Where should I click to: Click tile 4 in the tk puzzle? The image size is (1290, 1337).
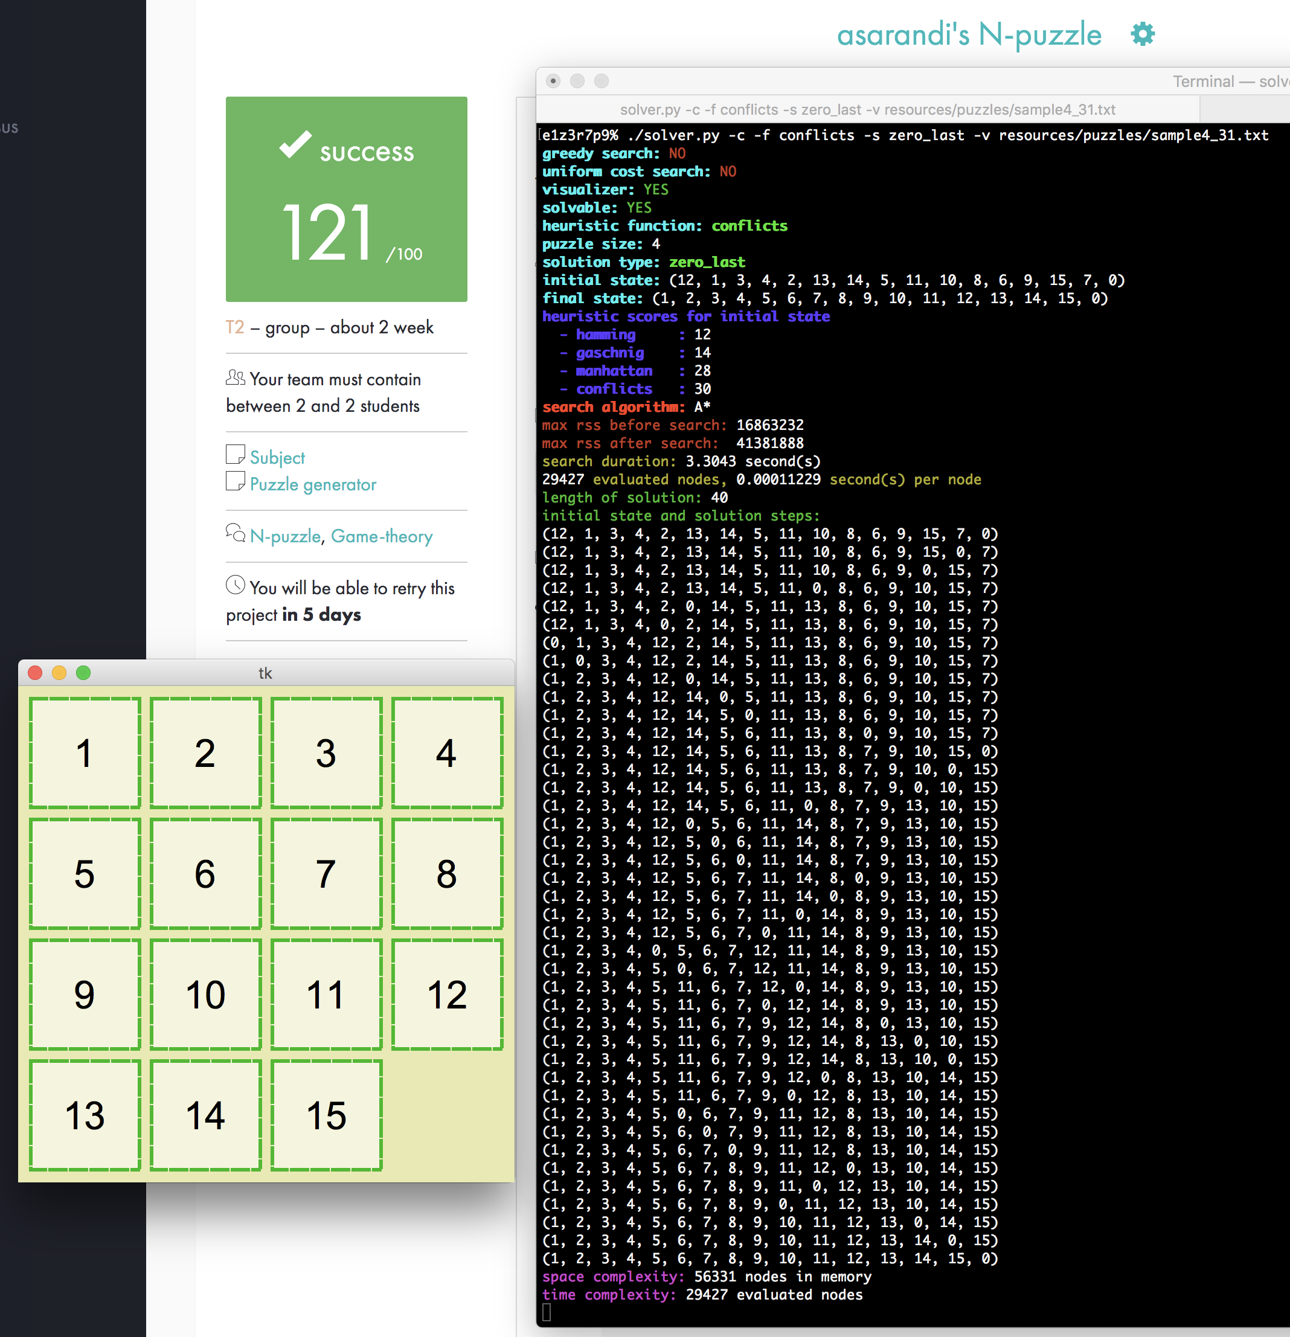(447, 752)
